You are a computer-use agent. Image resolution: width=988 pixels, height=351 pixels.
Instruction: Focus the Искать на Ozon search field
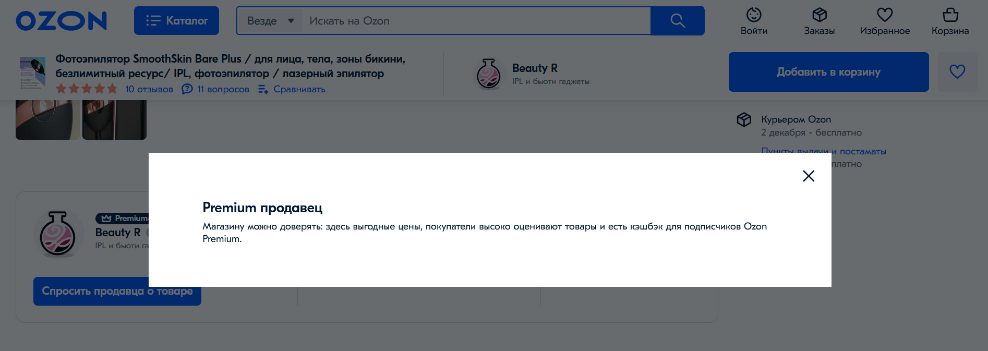(x=476, y=21)
